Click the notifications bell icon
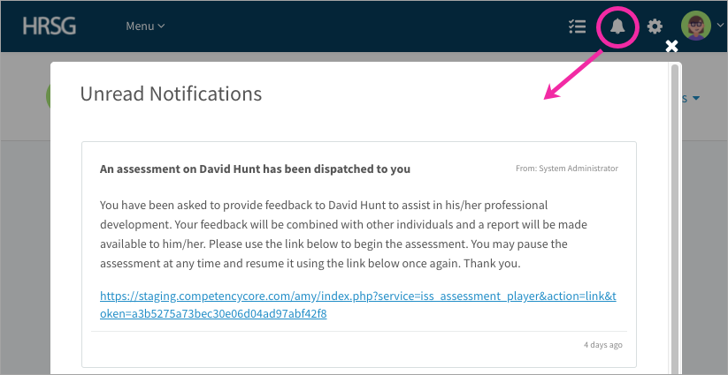Screen dimensions: 728x375 [x=617, y=26]
